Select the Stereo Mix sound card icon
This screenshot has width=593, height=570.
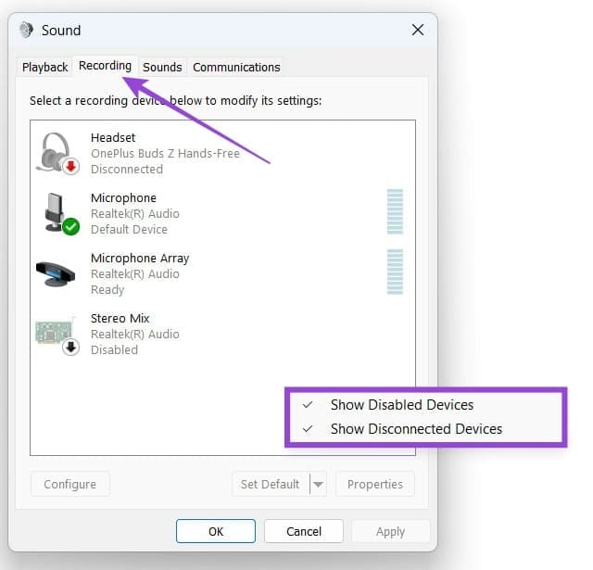[56, 334]
